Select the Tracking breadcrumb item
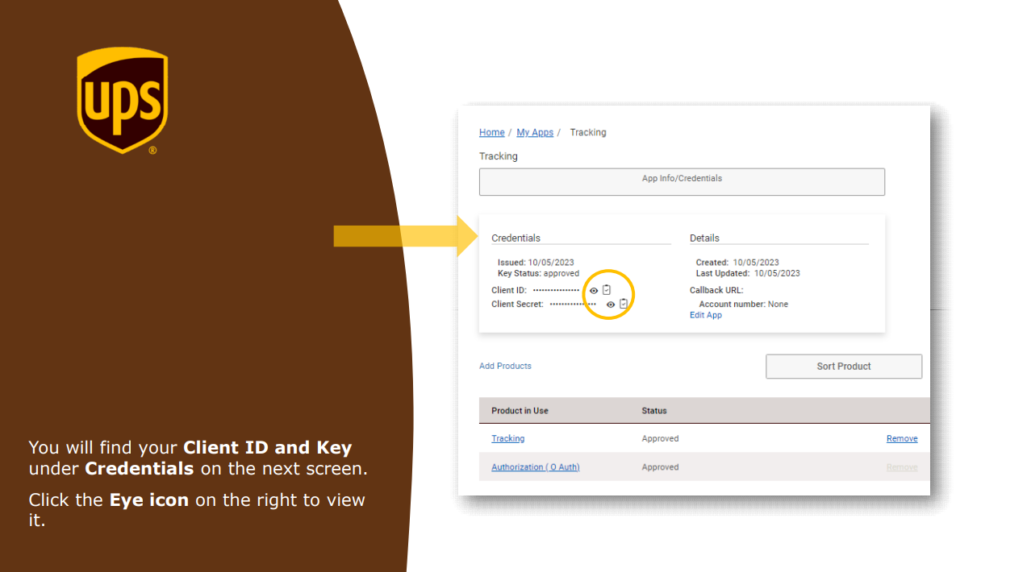 point(587,133)
